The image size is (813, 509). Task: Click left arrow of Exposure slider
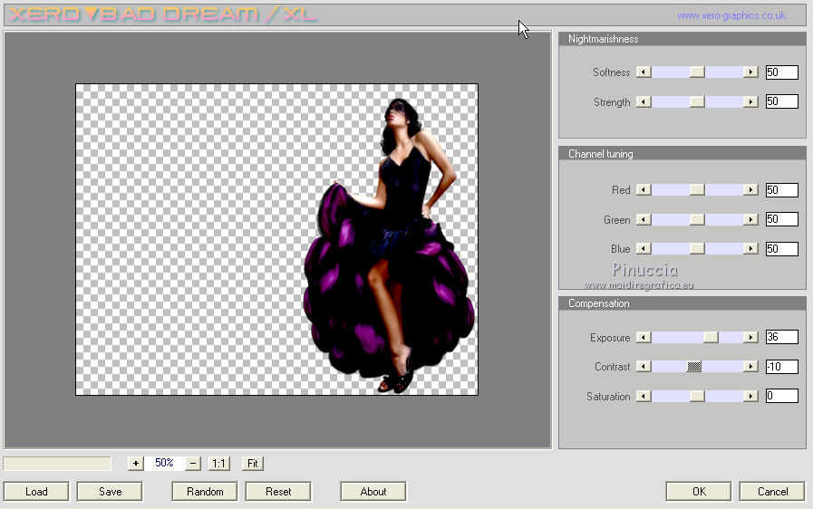(x=644, y=338)
